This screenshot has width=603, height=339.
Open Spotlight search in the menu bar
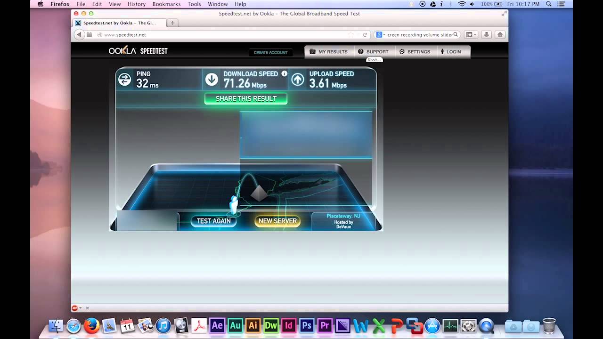(x=549, y=4)
